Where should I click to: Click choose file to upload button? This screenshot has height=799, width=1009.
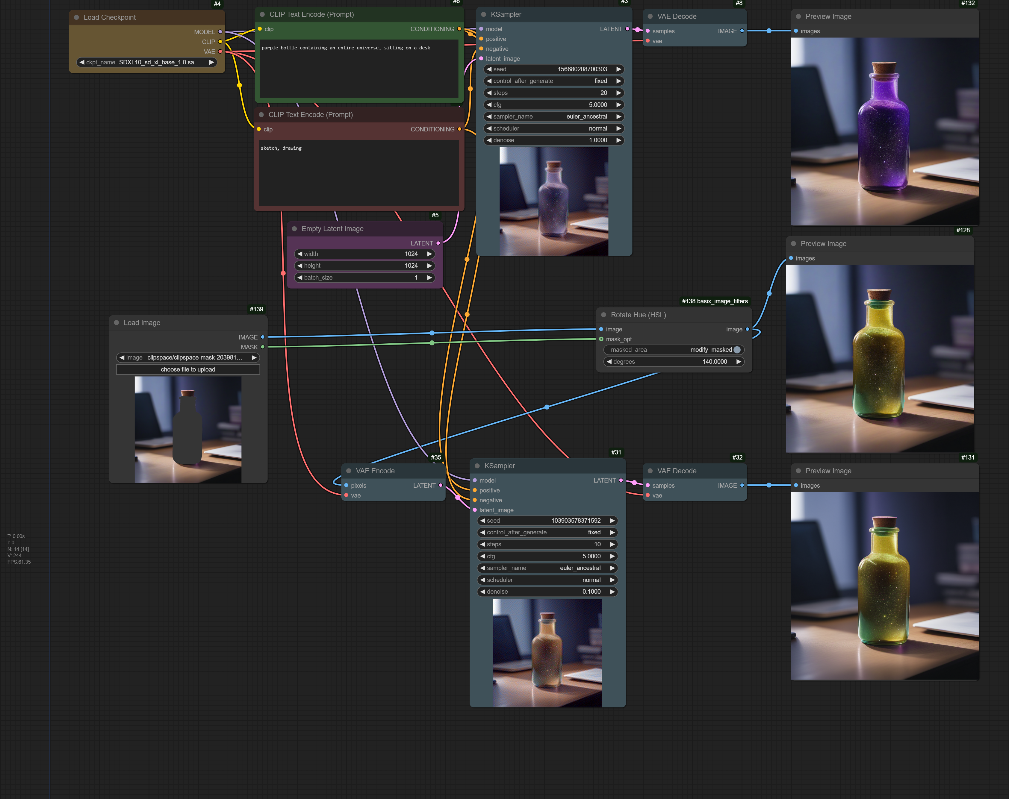(x=188, y=369)
